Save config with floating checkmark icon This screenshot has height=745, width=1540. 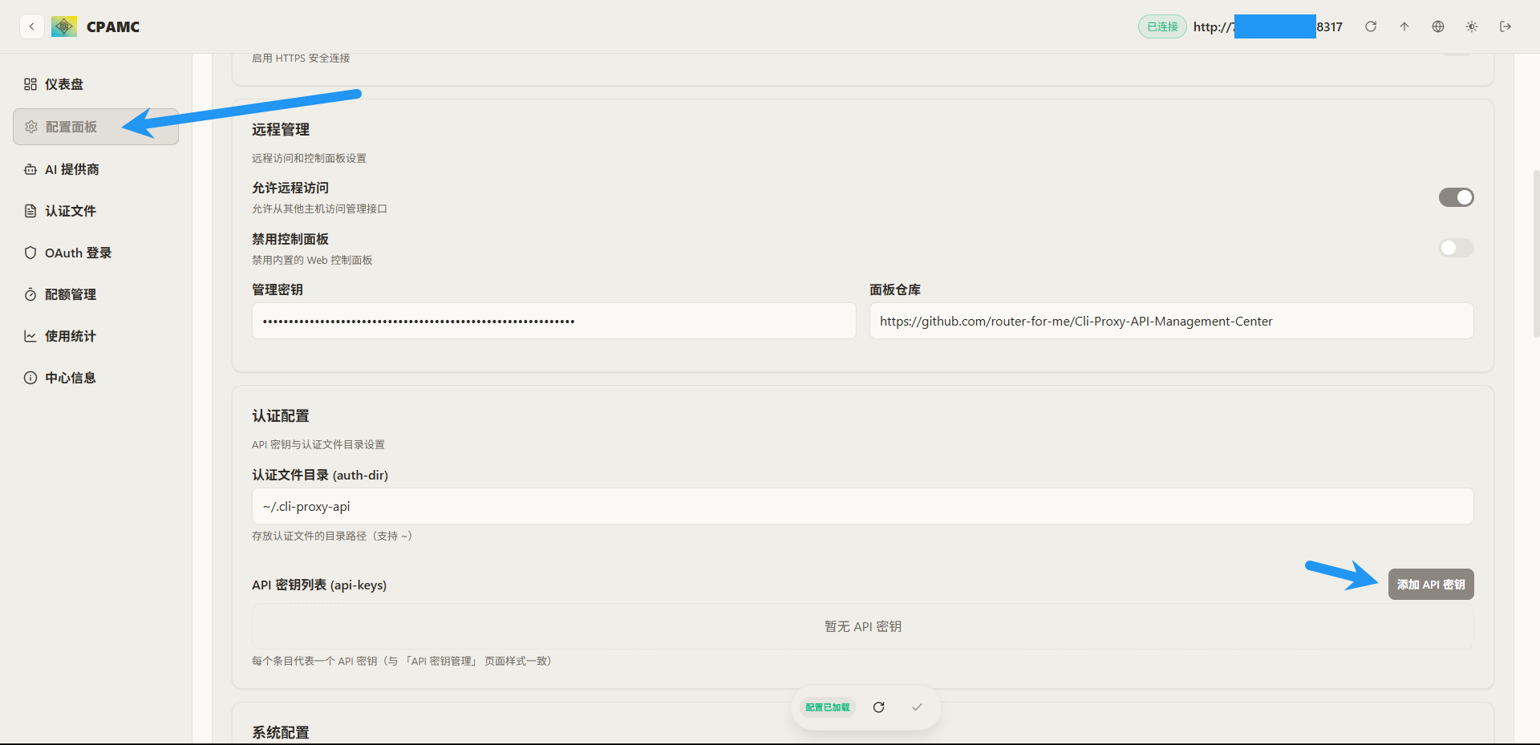pyautogui.click(x=917, y=707)
